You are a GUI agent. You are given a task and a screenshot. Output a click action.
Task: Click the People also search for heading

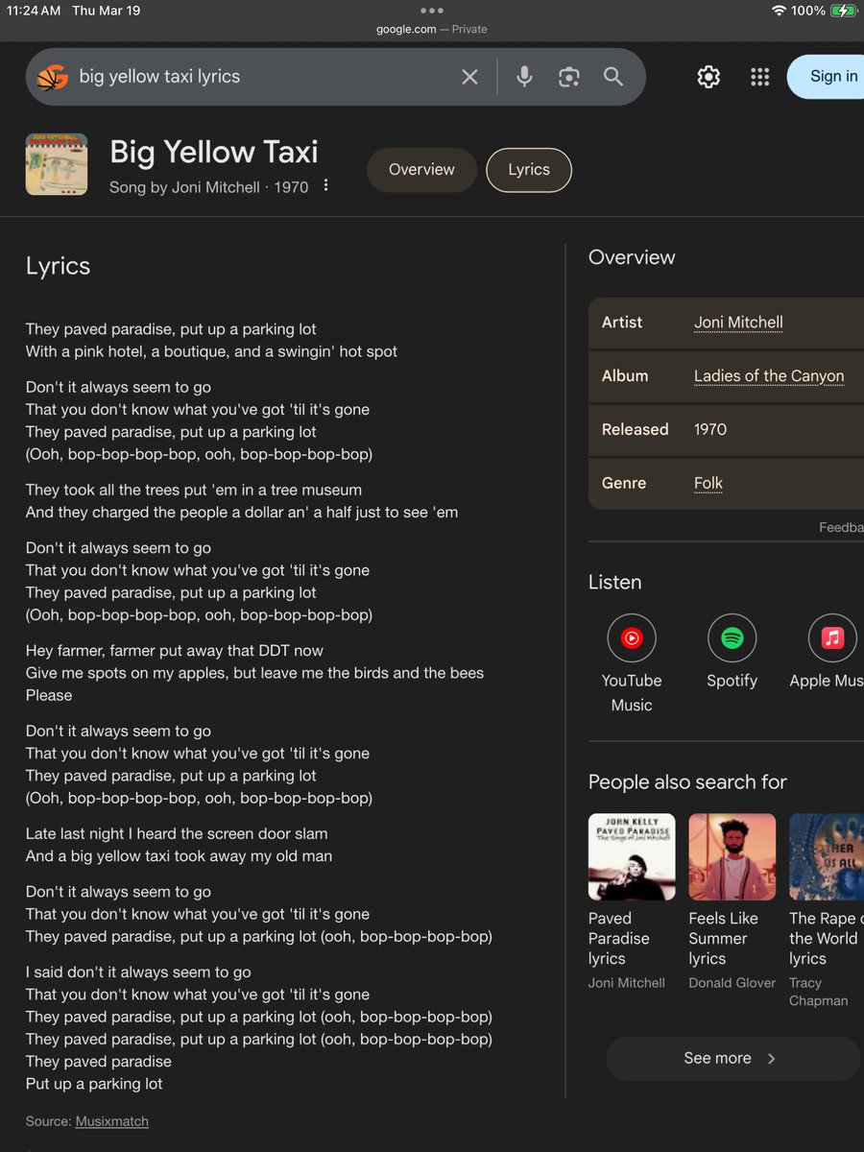[x=687, y=782]
